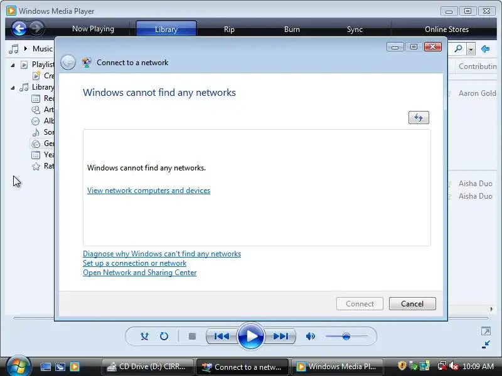Select the Artist icon in the Library tree
Viewport: 502px width, 376px height.
tap(36, 110)
